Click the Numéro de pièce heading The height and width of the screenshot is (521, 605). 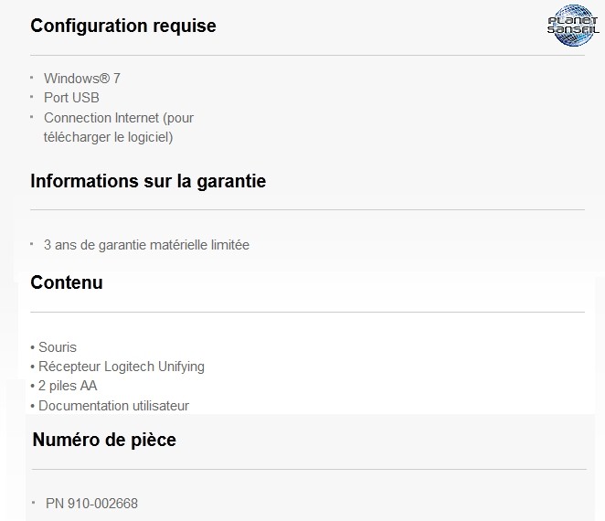pos(104,440)
